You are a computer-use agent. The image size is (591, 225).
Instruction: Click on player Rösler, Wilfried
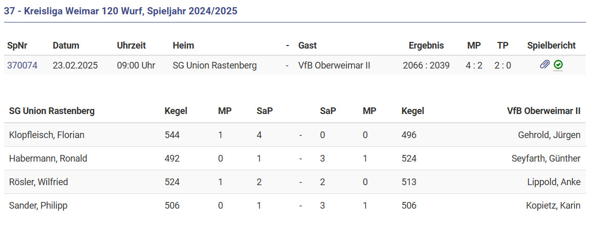(38, 182)
